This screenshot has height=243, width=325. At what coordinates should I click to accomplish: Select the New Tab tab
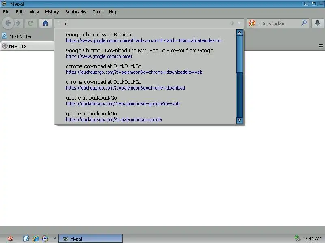coord(27,46)
